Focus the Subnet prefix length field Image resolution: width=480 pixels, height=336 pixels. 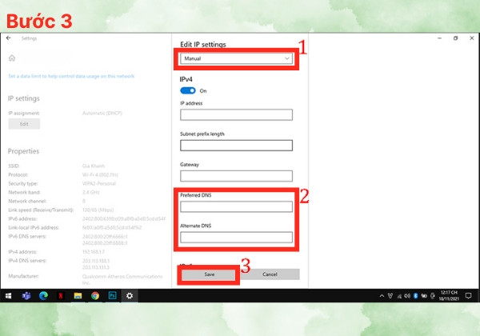pos(236,146)
